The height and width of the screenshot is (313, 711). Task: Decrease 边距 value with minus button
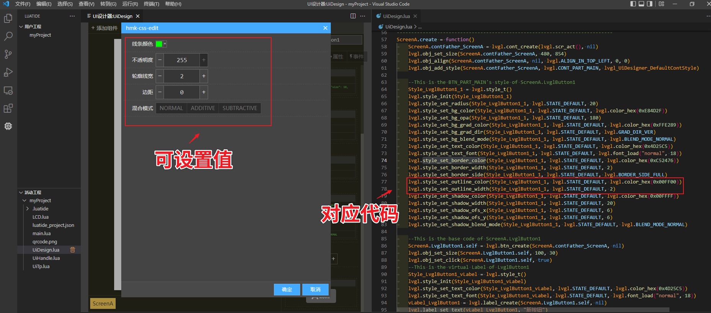point(160,92)
